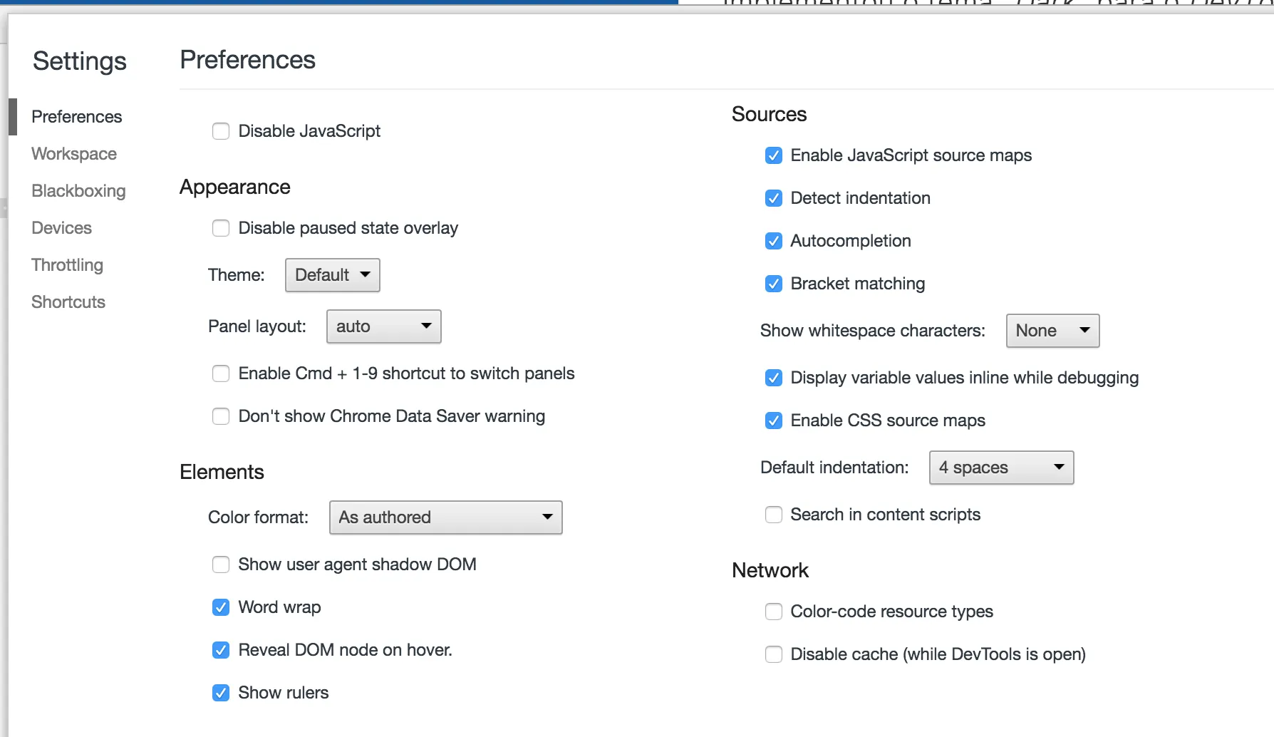Click the Elements section heading
The height and width of the screenshot is (737, 1274).
[x=222, y=472]
